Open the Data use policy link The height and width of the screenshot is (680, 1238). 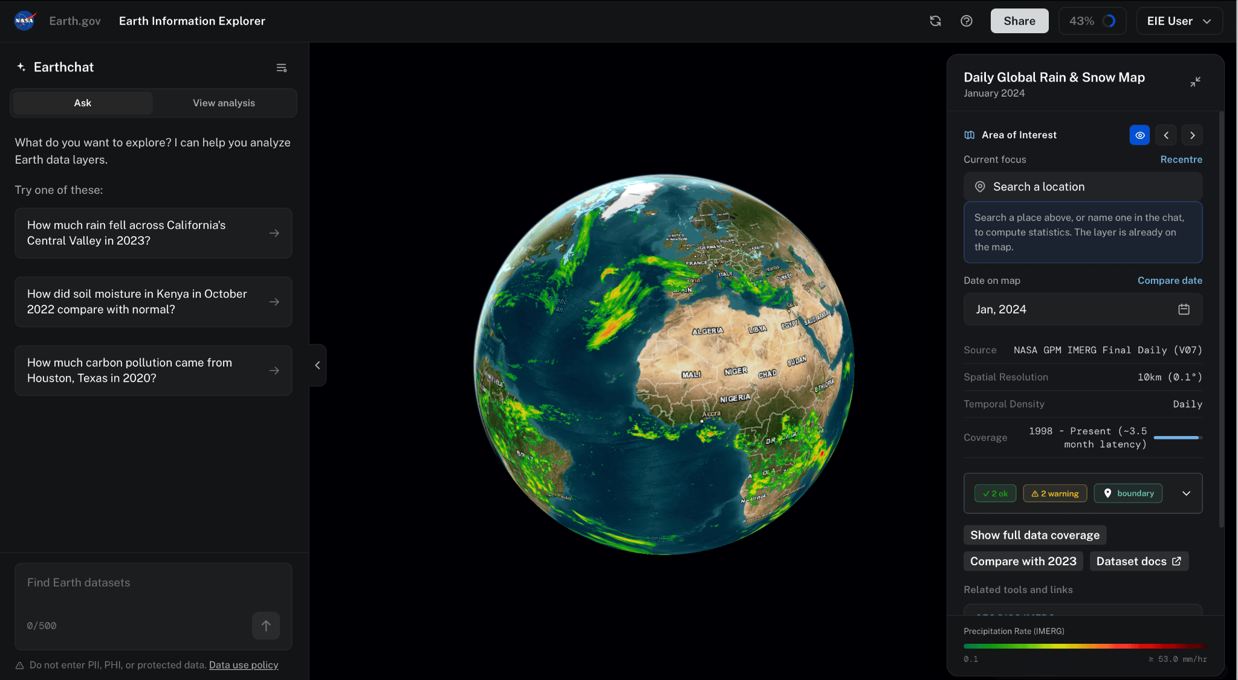(244, 665)
